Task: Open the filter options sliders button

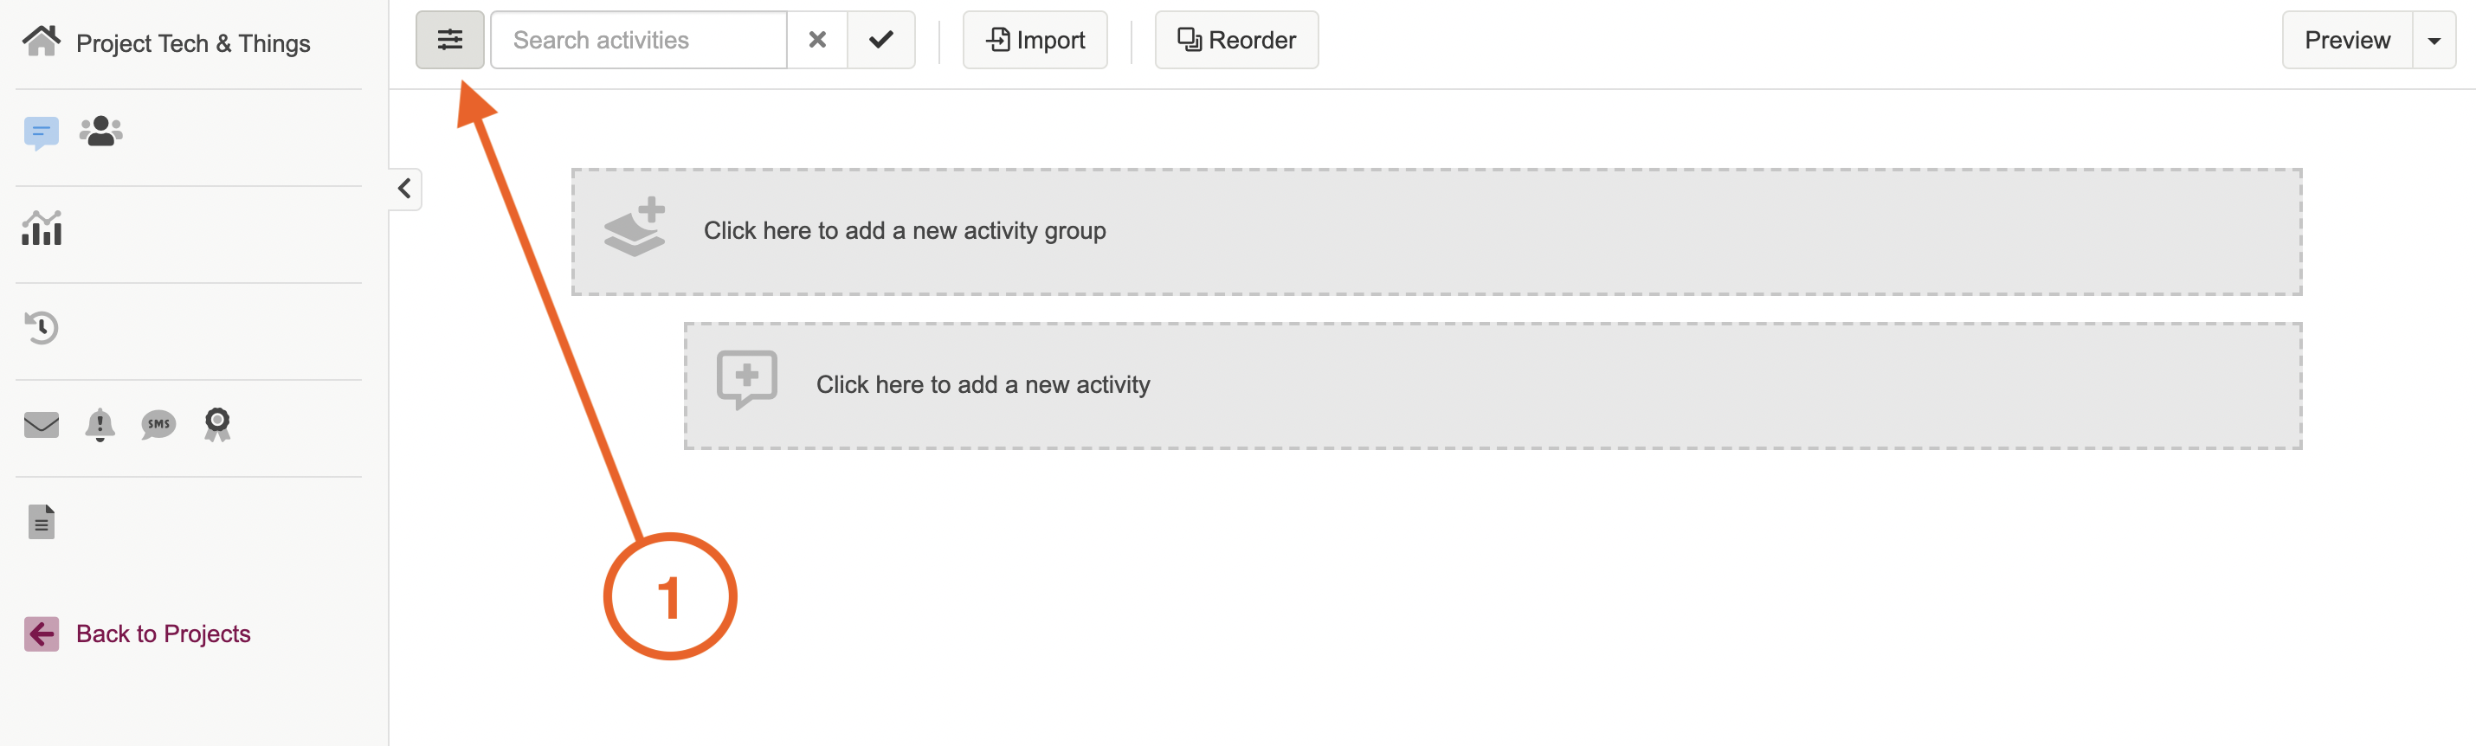Action: pos(448,41)
